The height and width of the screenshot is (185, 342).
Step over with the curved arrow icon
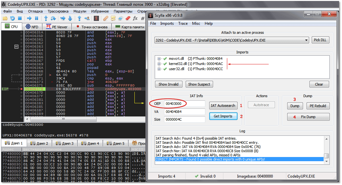point(53,19)
